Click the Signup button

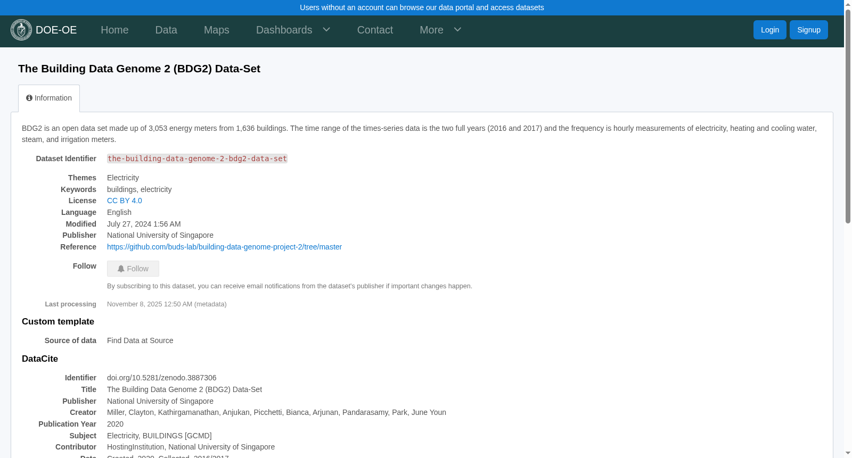coord(809,30)
